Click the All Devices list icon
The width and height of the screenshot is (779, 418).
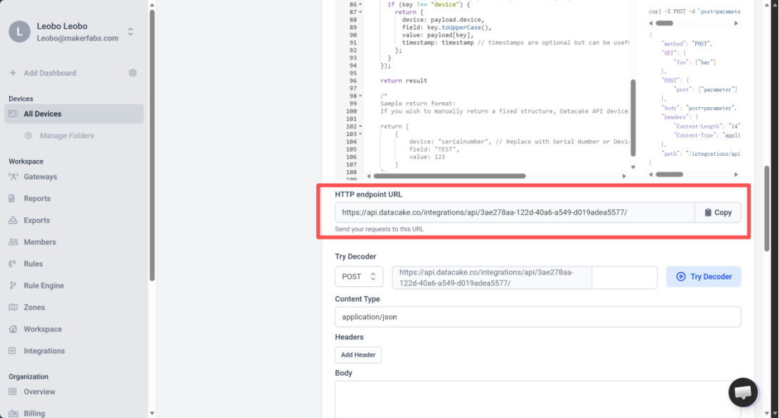click(x=13, y=113)
